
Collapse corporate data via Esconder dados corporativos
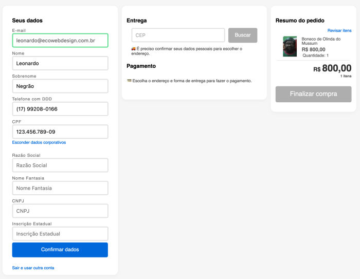[39, 142]
